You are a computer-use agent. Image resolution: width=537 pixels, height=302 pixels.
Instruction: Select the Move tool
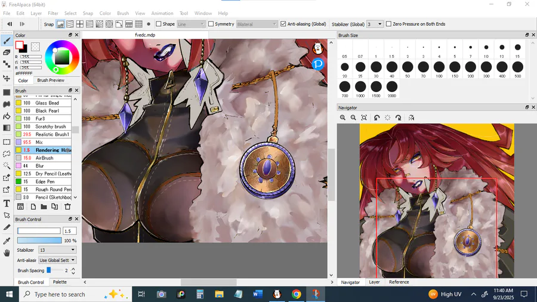pyautogui.click(x=7, y=78)
